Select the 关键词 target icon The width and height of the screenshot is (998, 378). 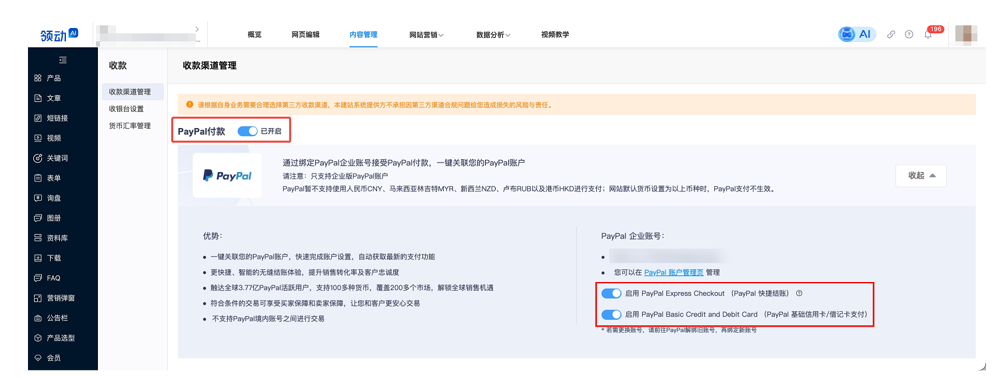click(x=38, y=158)
